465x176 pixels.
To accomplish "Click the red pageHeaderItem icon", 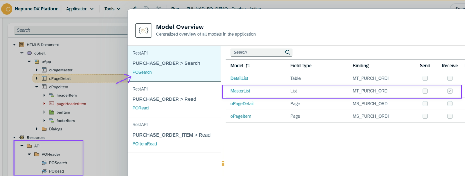I will click(x=52, y=103).
